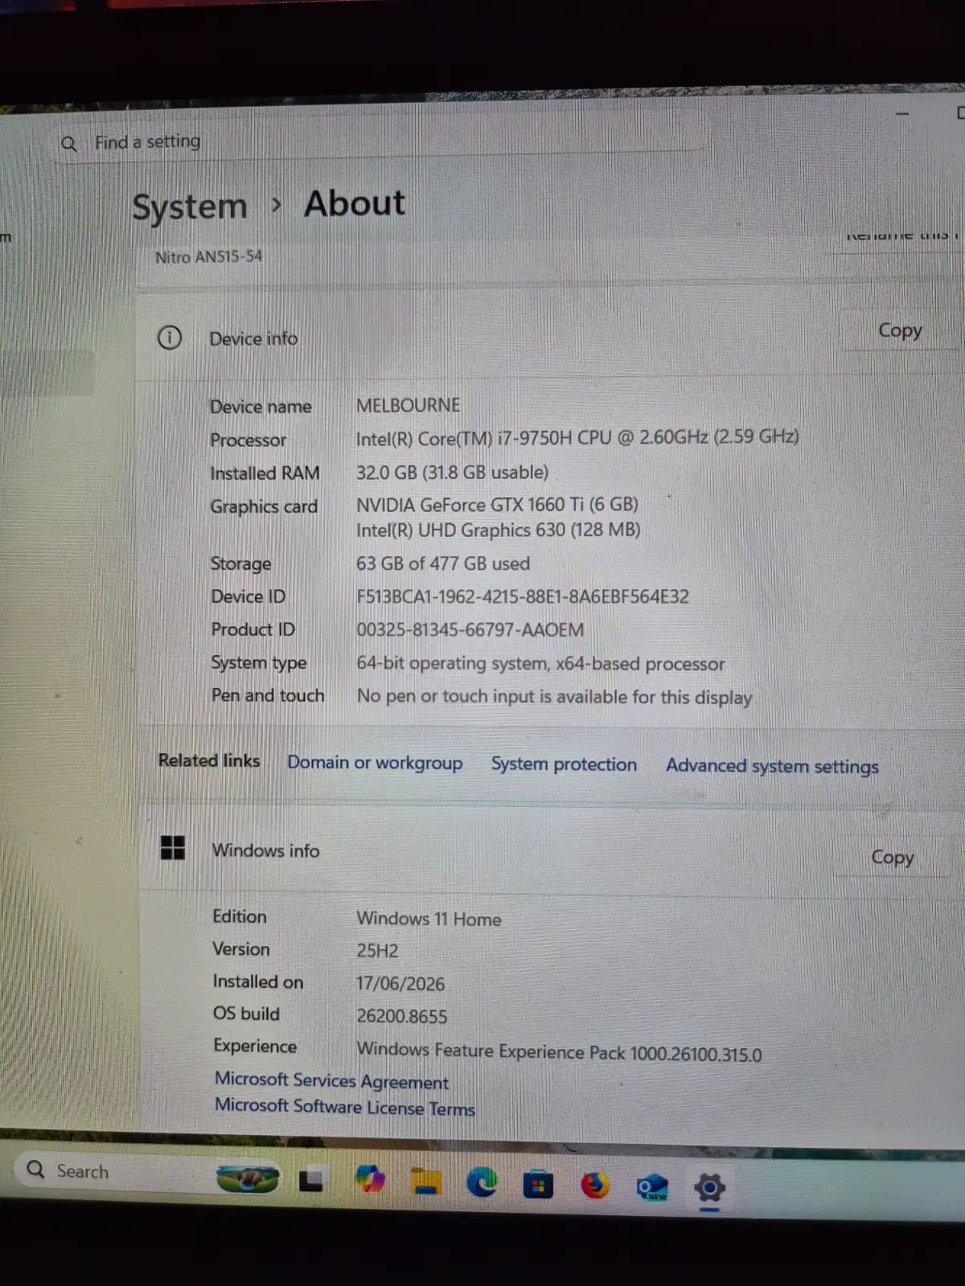Click the processor value i7-9750H
The width and height of the screenshot is (965, 1286).
[x=577, y=437]
